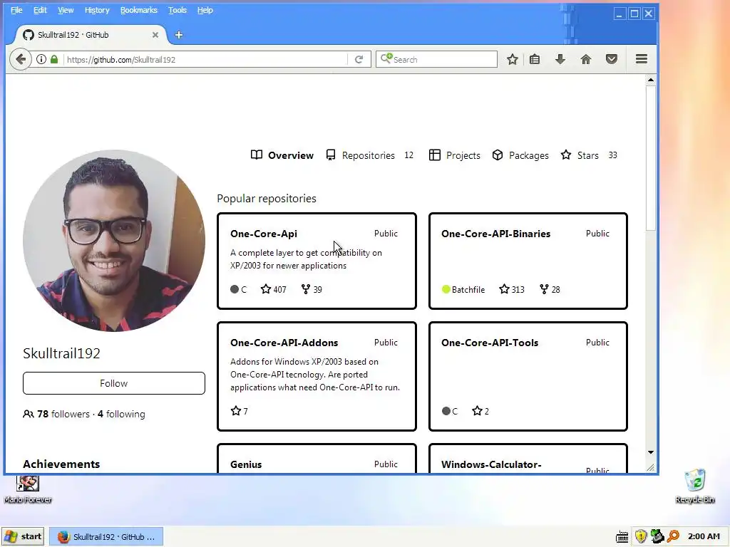The image size is (730, 547).
Task: Show bookmarks list icon in toolbar
Action: point(535,60)
